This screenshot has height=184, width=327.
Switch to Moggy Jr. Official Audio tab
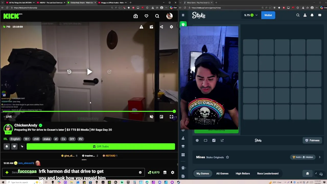point(112,3)
